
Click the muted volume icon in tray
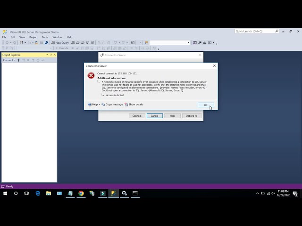click(273, 194)
